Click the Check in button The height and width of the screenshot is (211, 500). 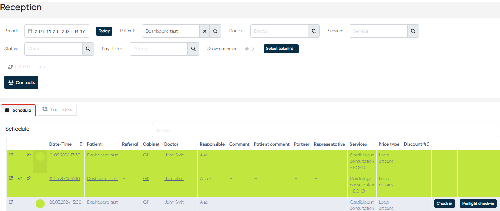click(x=444, y=204)
